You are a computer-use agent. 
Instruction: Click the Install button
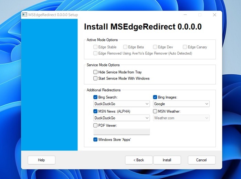[x=167, y=160]
